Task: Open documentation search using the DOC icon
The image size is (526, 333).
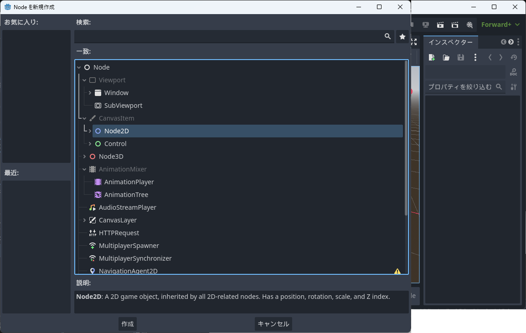Action: [513, 71]
